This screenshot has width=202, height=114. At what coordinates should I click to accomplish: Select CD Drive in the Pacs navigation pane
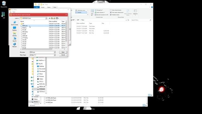tap(41, 92)
